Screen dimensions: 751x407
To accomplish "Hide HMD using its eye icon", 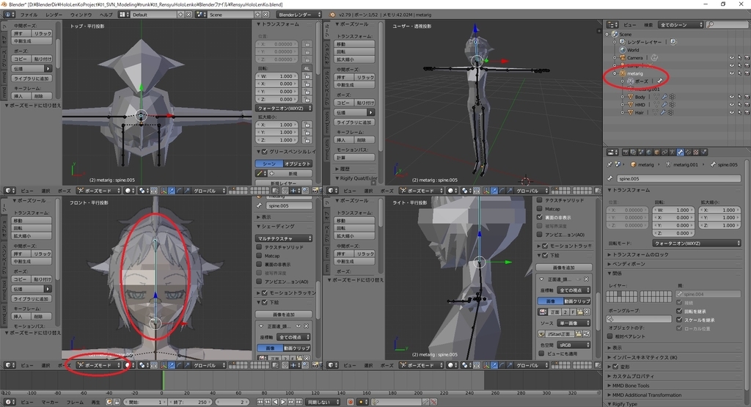I will (x=732, y=104).
